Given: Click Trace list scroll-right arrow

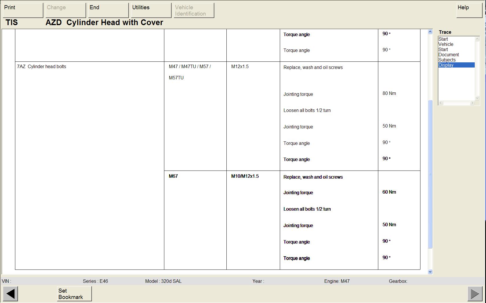Looking at the screenshot, I should tap(472, 103).
